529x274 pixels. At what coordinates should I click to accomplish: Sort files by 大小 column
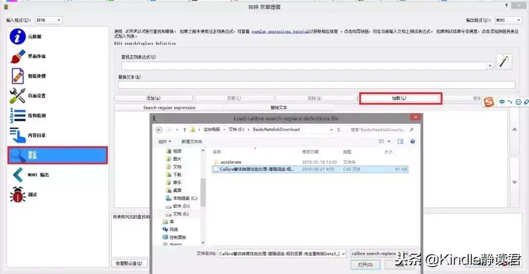point(388,152)
